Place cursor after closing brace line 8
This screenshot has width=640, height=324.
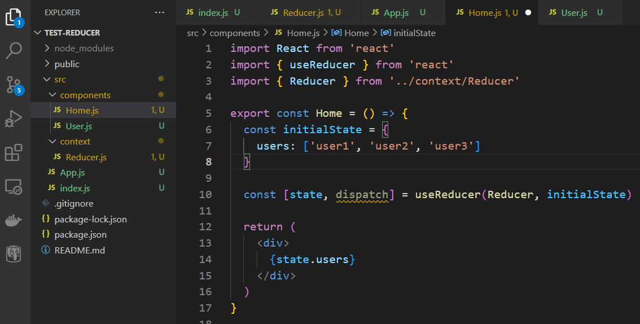click(250, 162)
